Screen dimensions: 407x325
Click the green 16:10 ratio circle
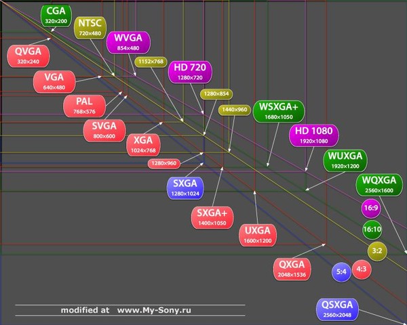(372, 230)
